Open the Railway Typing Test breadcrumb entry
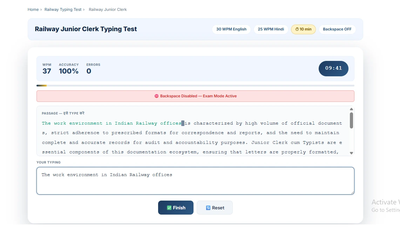This screenshot has height=237, width=400. 63,9
